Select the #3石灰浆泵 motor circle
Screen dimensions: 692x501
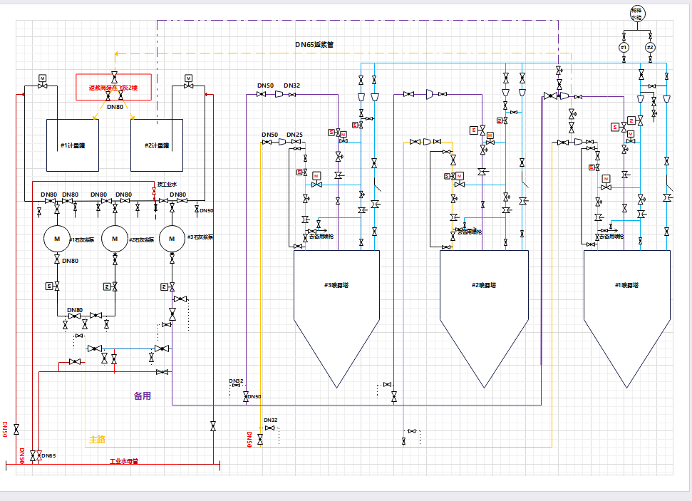pyautogui.click(x=172, y=239)
